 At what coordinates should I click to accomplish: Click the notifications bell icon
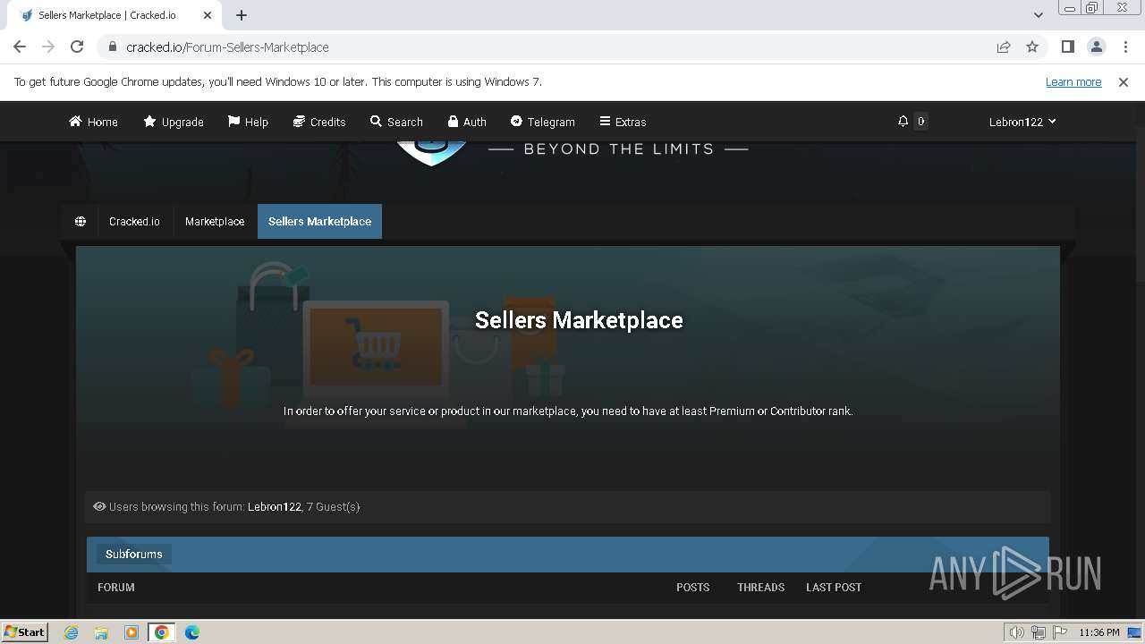[x=903, y=121]
